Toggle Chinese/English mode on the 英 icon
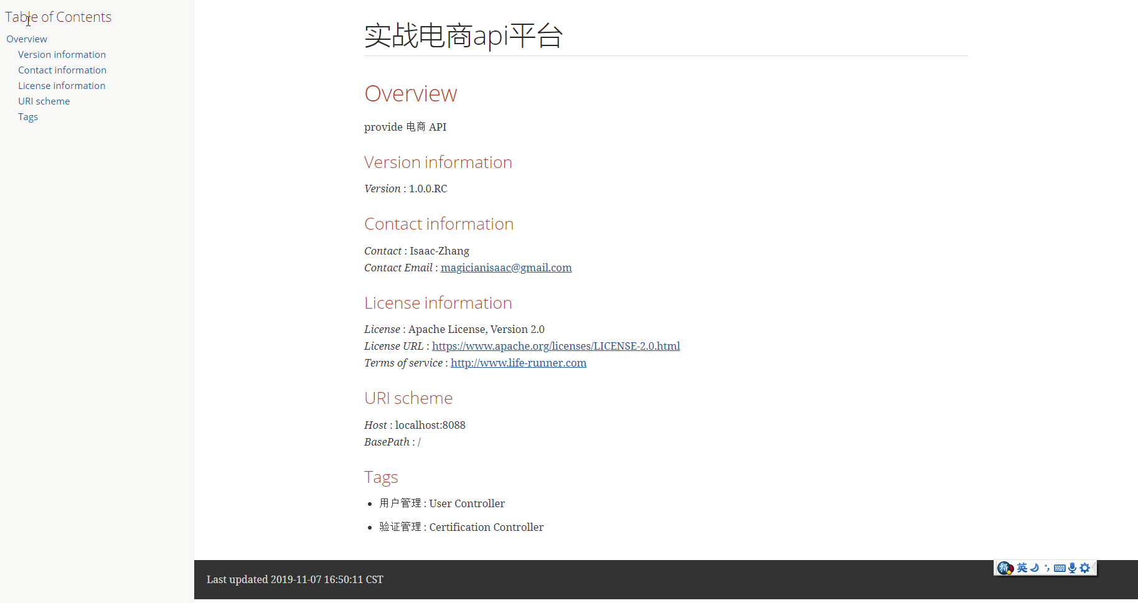 tap(1022, 568)
